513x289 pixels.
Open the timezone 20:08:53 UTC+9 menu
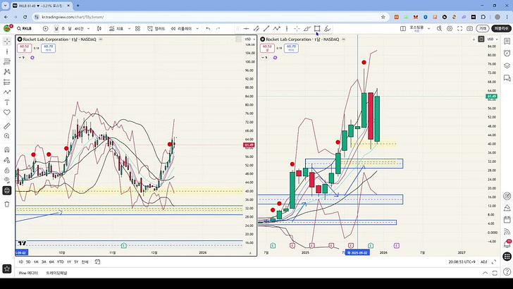click(x=462, y=262)
